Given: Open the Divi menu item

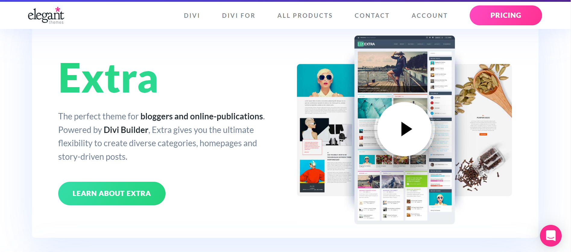Looking at the screenshot, I should 192,16.
